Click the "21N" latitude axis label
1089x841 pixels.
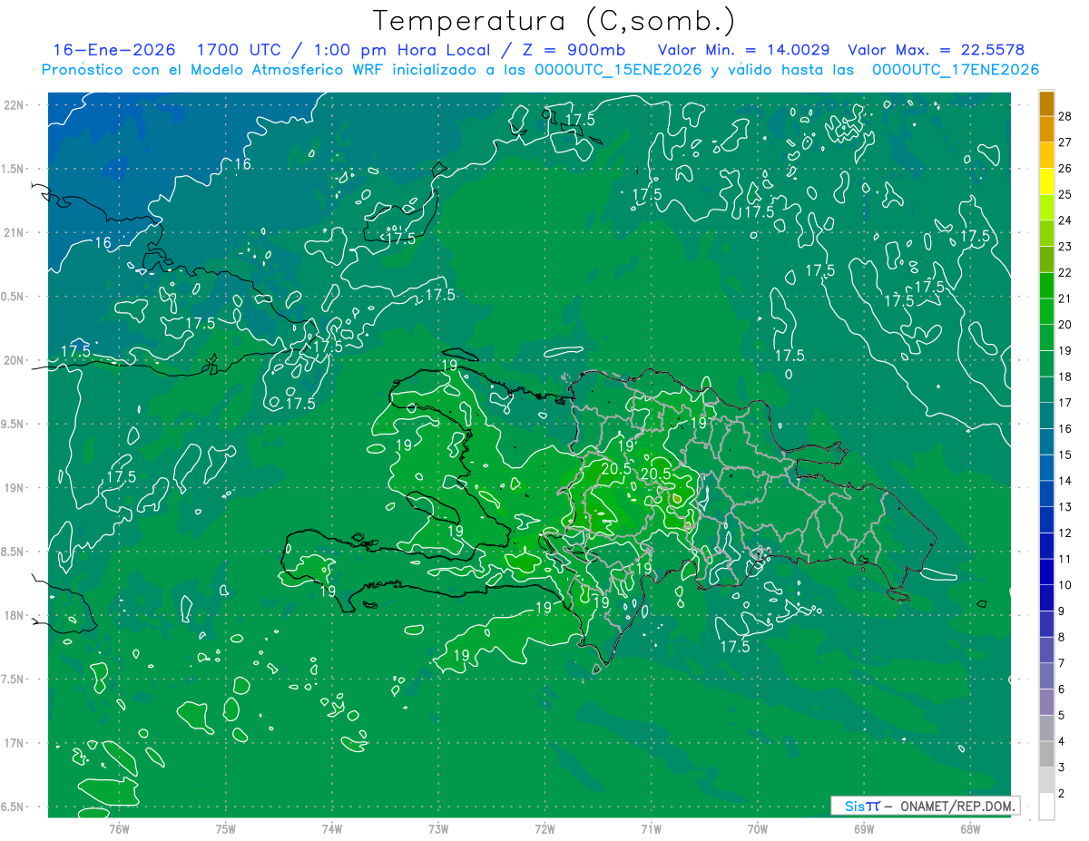click(x=15, y=232)
